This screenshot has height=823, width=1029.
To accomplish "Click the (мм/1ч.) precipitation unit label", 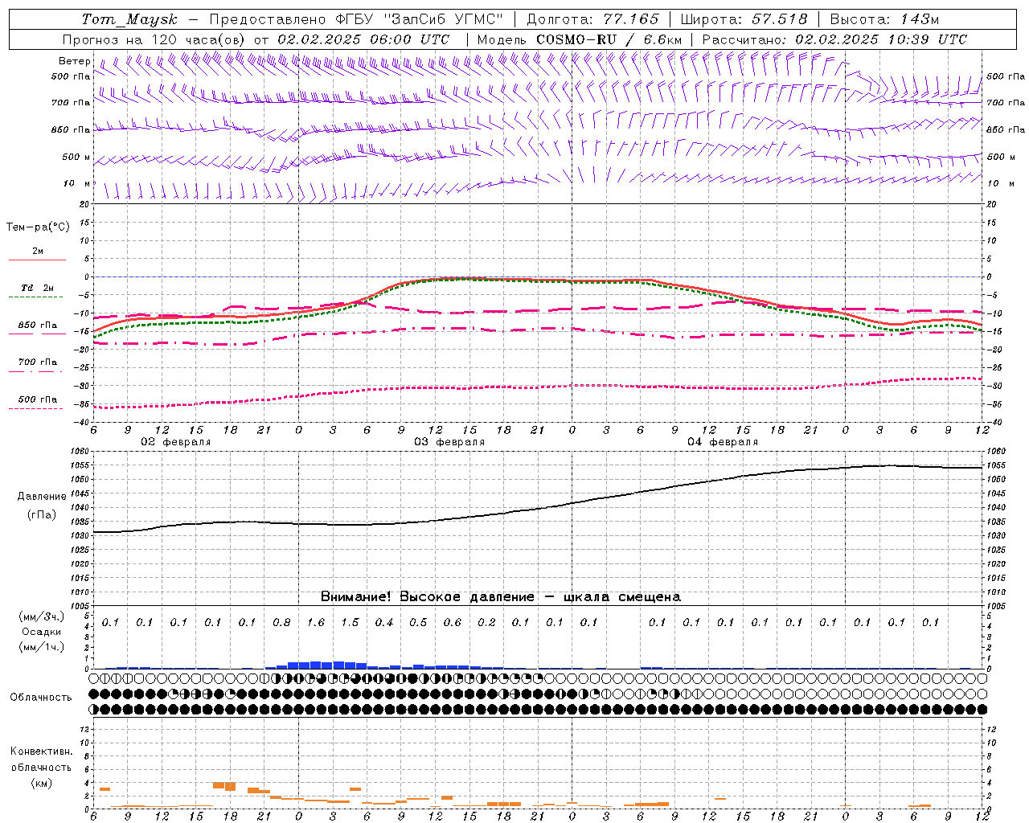I will coord(42,647).
